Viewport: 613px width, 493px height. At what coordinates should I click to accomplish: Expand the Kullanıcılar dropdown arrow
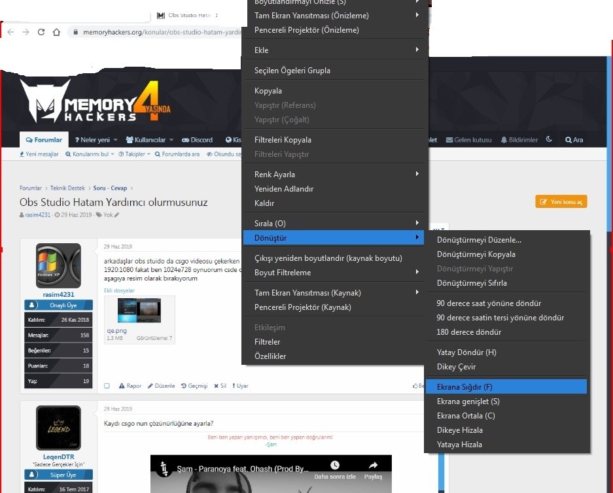[x=171, y=140]
